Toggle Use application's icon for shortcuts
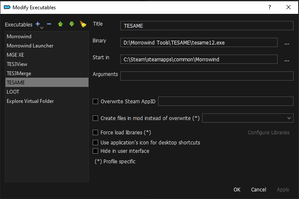This screenshot has height=199, width=299. click(x=96, y=143)
